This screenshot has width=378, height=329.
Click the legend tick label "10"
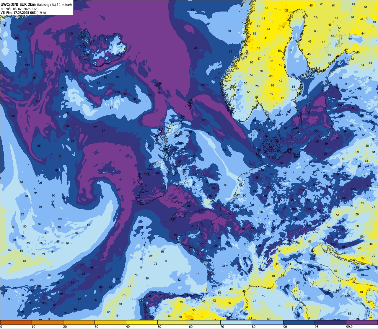coord(33,327)
